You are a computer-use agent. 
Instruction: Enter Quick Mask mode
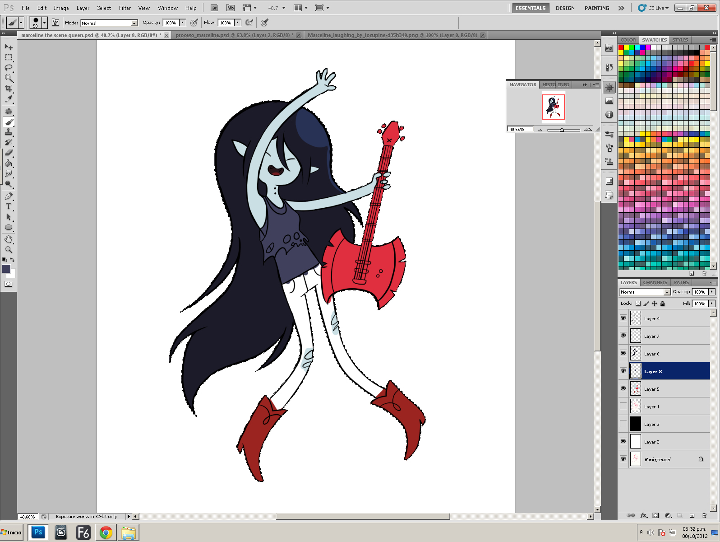coord(9,284)
